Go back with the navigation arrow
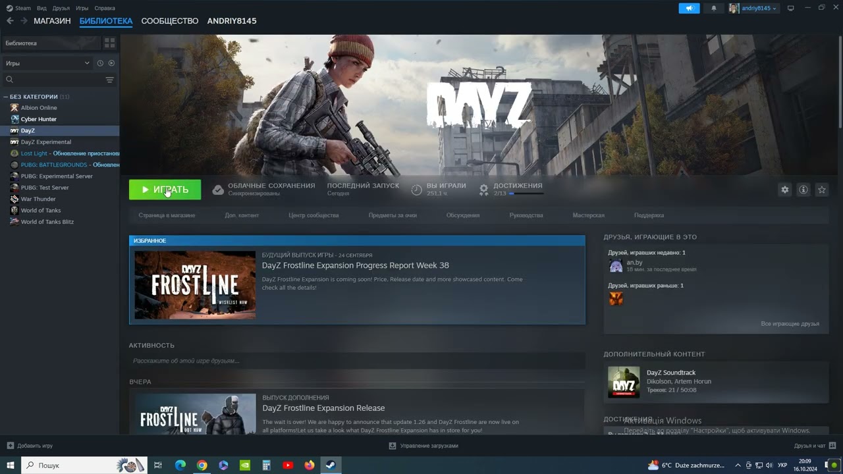 (x=10, y=21)
